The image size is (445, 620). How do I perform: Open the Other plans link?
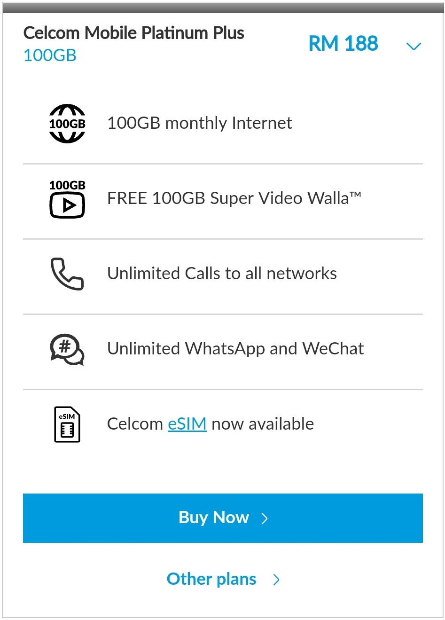coord(211,579)
